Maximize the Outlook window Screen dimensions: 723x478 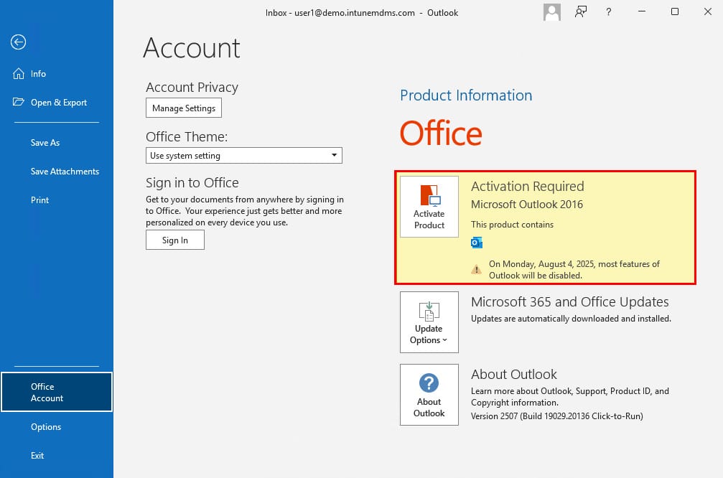(675, 11)
